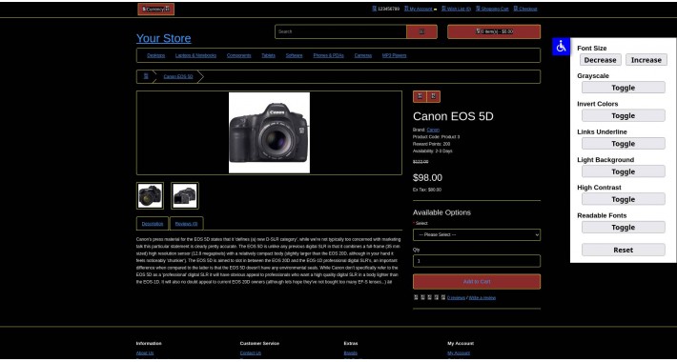677x362 pixels.
Task: Click the Available Options heading
Action: 441,212
